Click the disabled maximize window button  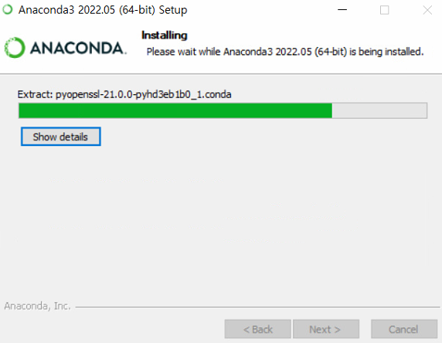(x=385, y=10)
